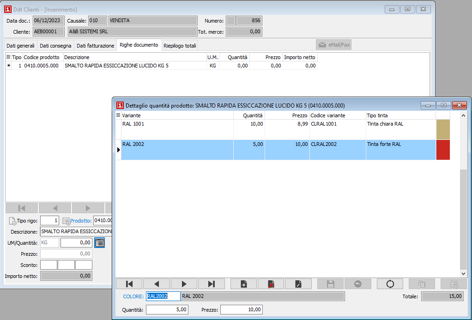Click the Codice variante column header
This screenshot has height=320, width=472.
tap(338, 115)
